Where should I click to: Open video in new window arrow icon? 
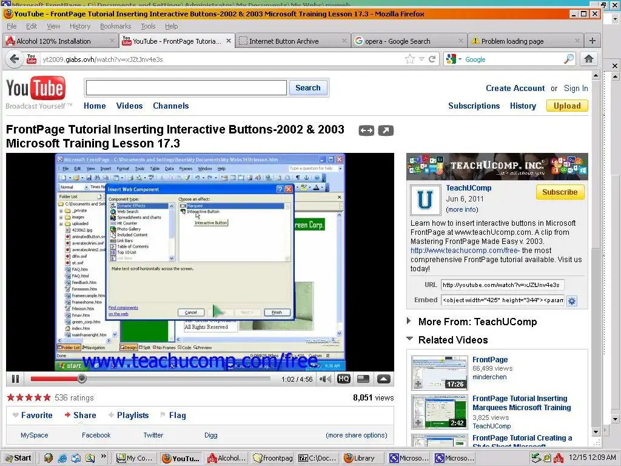(386, 130)
